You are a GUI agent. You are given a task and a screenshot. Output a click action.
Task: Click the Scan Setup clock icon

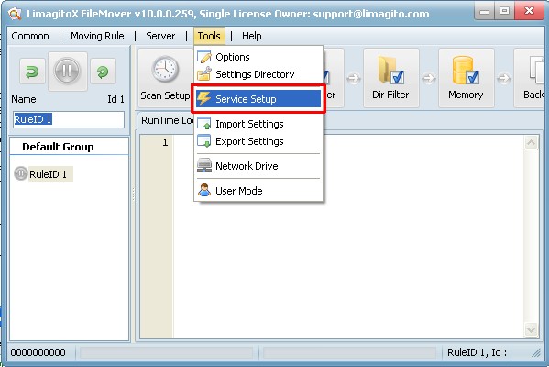(x=165, y=69)
